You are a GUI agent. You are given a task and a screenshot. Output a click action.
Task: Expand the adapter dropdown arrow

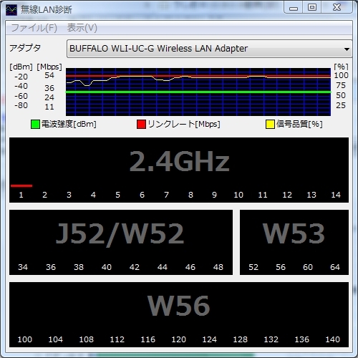(347, 49)
